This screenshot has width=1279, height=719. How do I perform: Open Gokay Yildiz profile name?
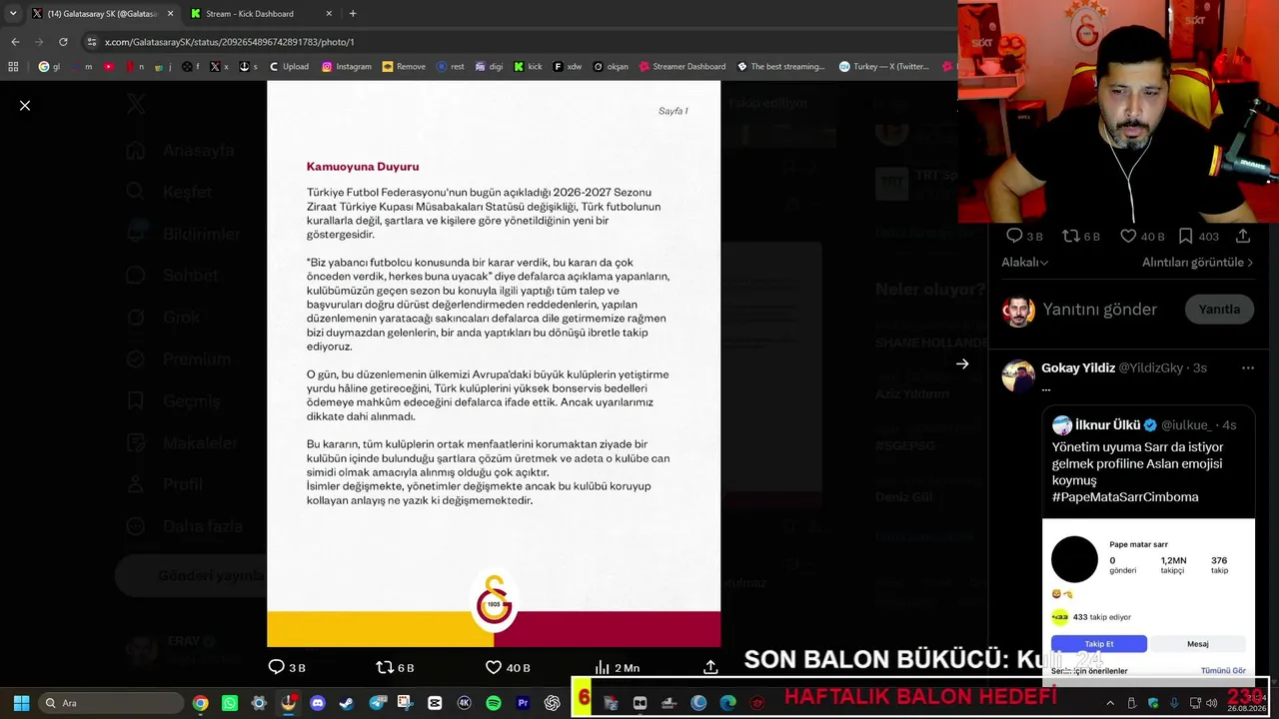pyautogui.click(x=1078, y=368)
